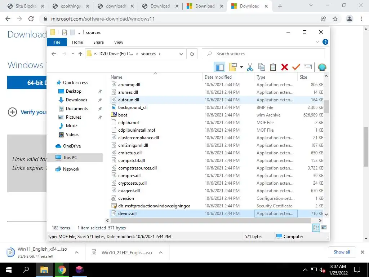Click 'DVD Drive (E:)' breadcrumb segment
This screenshot has width=369, height=277.
pos(116,54)
